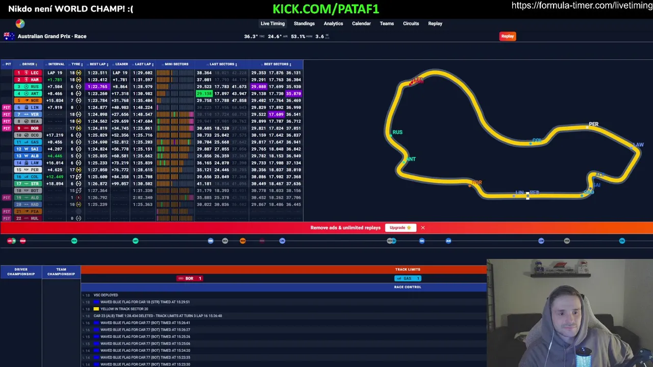Open the Replay tab in top navigation
This screenshot has width=653, height=367.
[435, 23]
